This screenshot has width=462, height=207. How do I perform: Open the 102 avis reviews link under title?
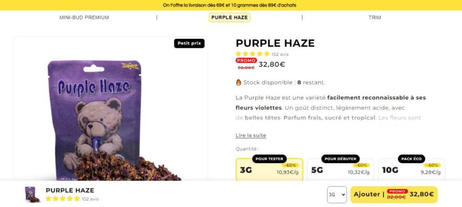(280, 54)
